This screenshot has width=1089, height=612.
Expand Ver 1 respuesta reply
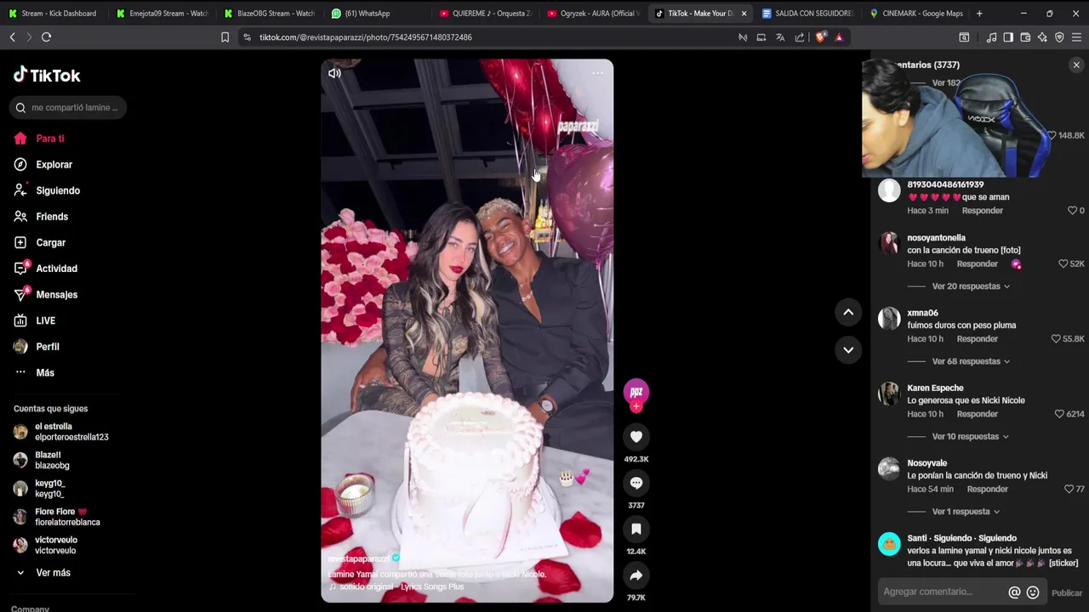point(966,512)
